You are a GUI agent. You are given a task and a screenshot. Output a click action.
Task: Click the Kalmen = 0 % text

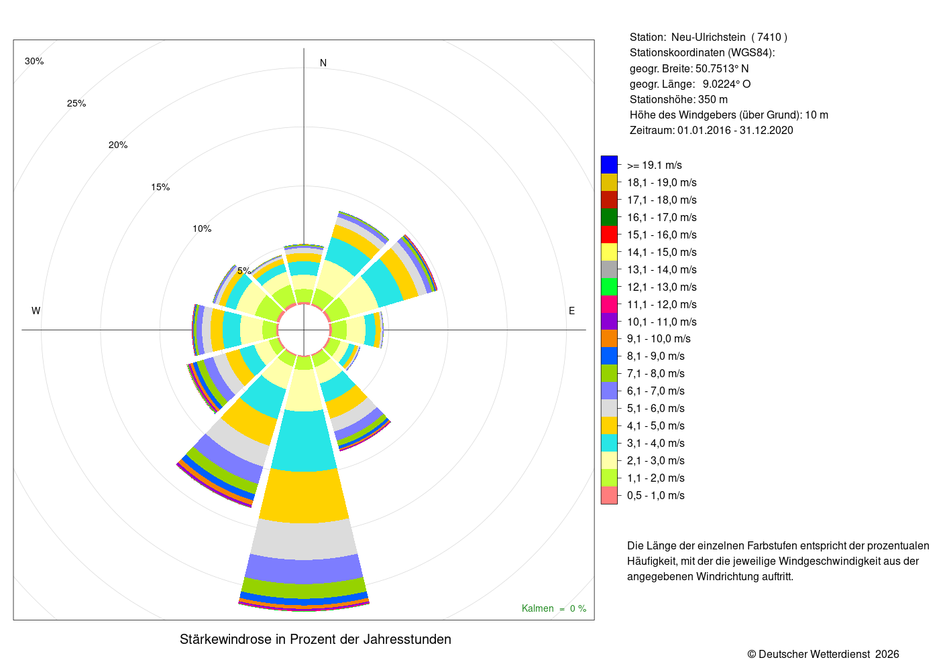[x=554, y=608]
